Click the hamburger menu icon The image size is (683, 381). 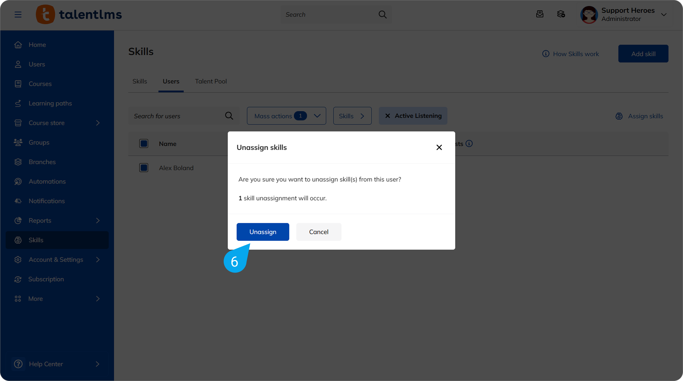18,15
